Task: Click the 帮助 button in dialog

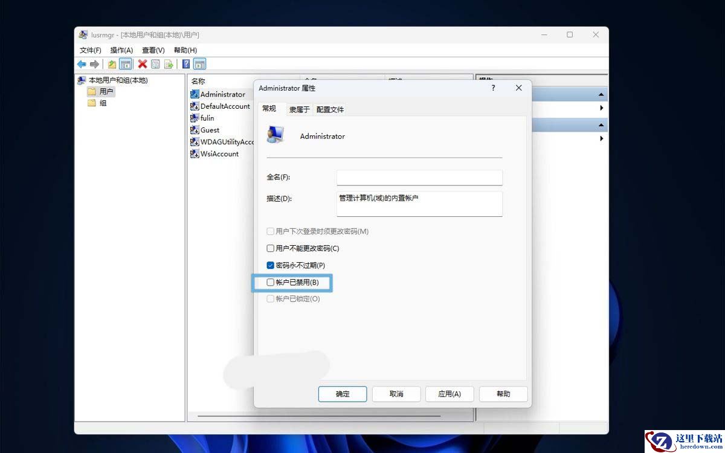Action: (503, 394)
